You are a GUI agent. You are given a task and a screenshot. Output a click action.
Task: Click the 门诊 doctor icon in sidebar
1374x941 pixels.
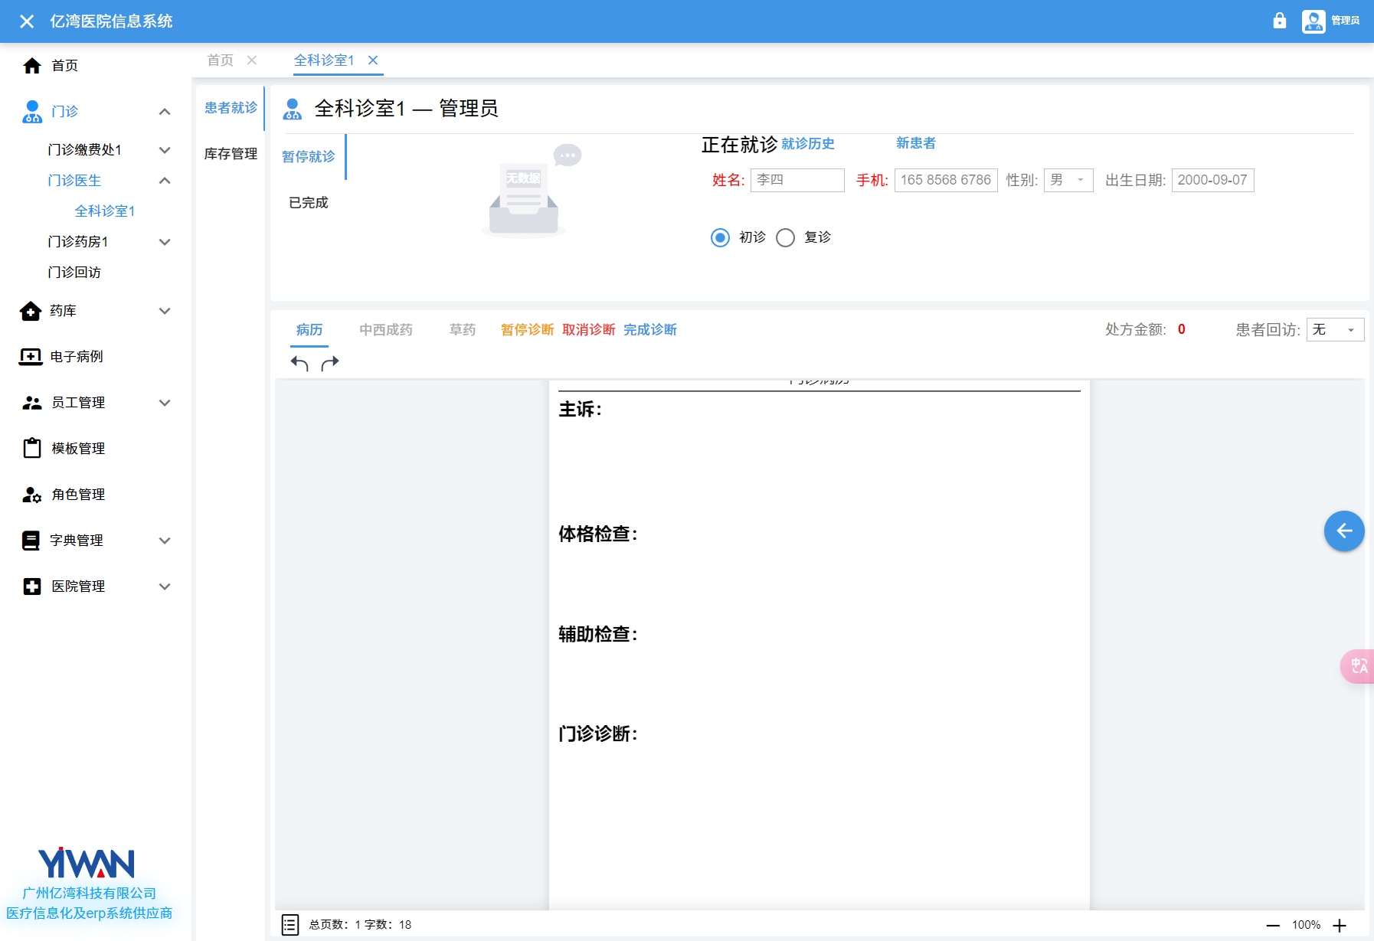click(32, 112)
